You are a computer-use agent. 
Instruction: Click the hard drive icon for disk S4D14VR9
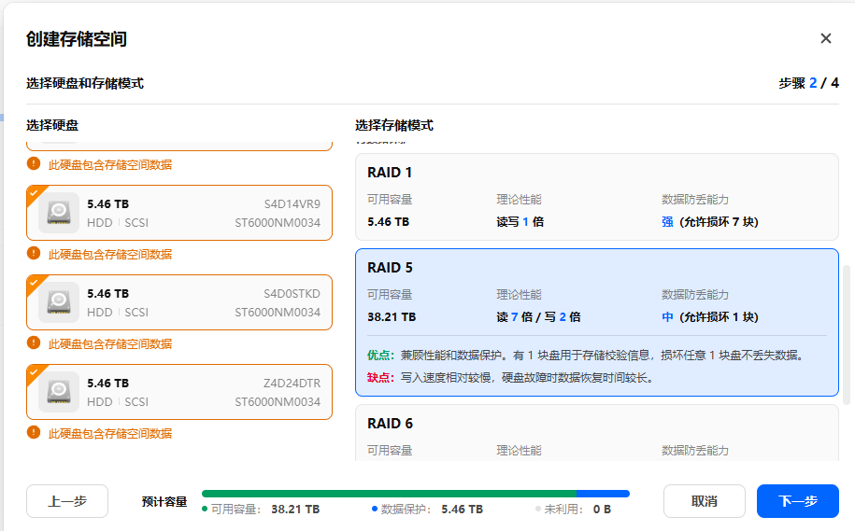coord(59,212)
